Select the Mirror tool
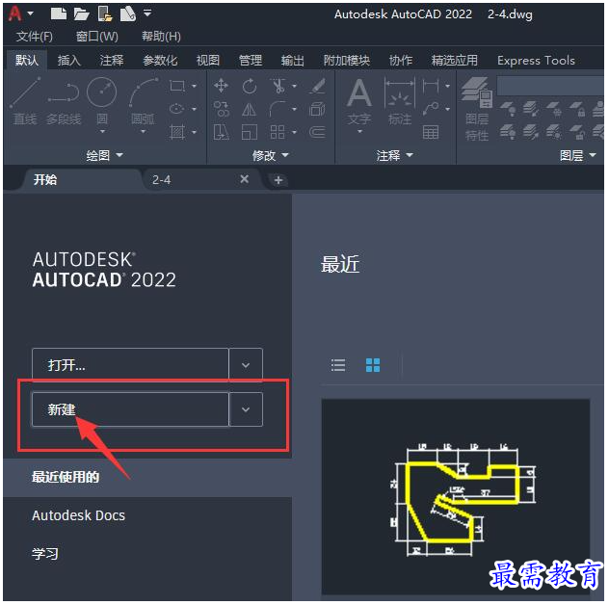Screen dimensions: 609x605 tap(249, 109)
